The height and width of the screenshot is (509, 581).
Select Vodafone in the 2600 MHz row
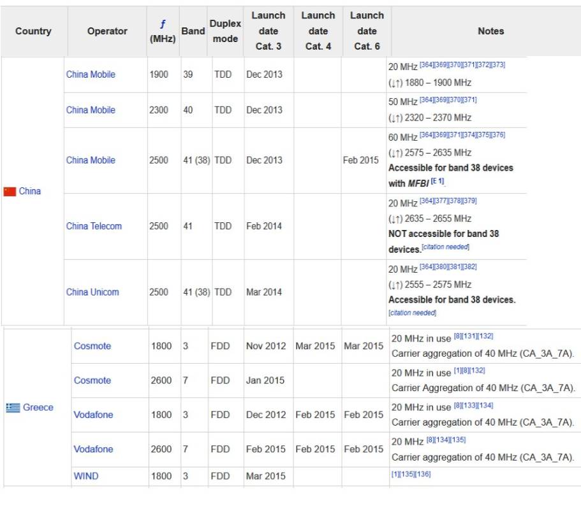click(x=93, y=450)
